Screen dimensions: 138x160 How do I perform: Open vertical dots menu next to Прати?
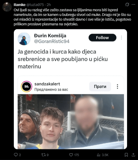point(118,87)
